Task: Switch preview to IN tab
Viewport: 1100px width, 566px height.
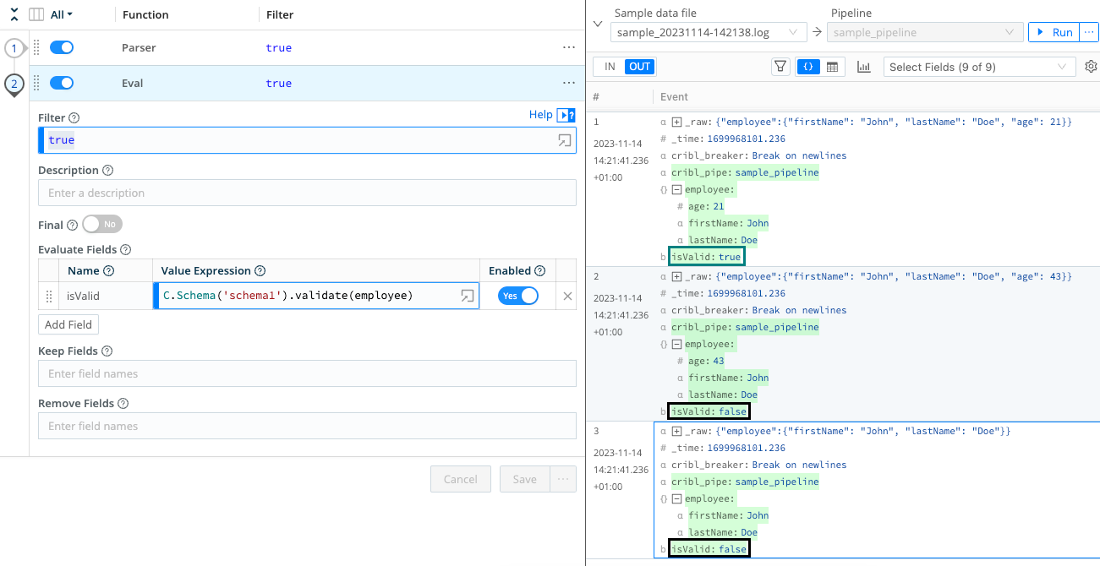Action: tap(610, 67)
